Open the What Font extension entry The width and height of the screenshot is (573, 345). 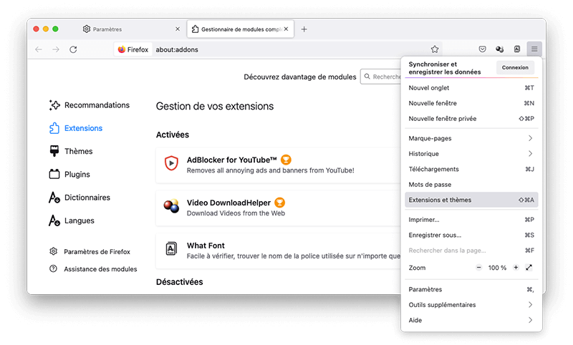279,251
